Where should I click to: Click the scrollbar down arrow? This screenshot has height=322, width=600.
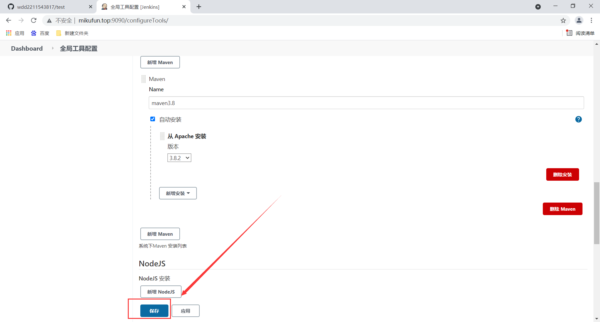597,319
